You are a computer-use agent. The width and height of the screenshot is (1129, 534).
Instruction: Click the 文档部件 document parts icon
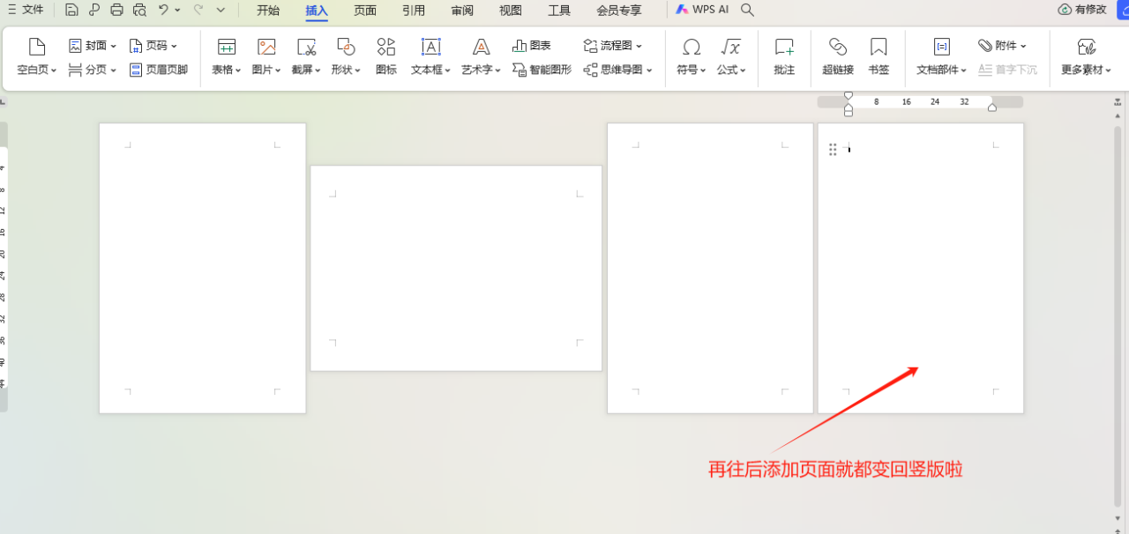(941, 47)
